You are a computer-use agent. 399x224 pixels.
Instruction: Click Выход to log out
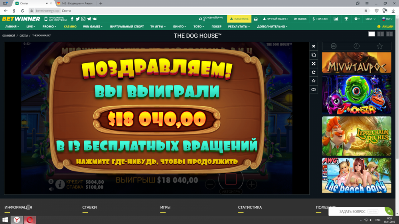click(300, 19)
